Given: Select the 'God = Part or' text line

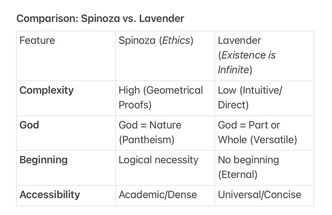Looking at the screenshot, I should point(249,125).
